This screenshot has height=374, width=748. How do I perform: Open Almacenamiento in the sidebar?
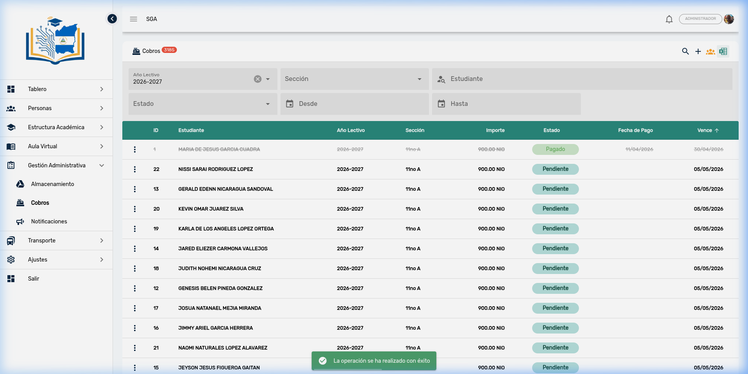(53, 184)
